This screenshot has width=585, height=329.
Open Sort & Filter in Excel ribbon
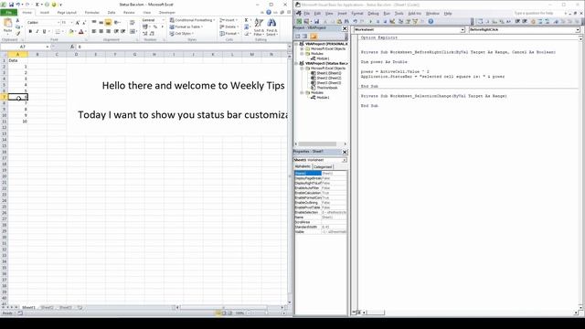(x=259, y=27)
